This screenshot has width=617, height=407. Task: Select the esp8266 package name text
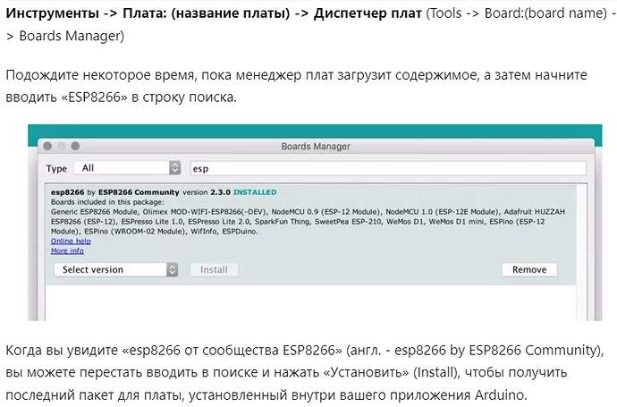pyautogui.click(x=68, y=192)
